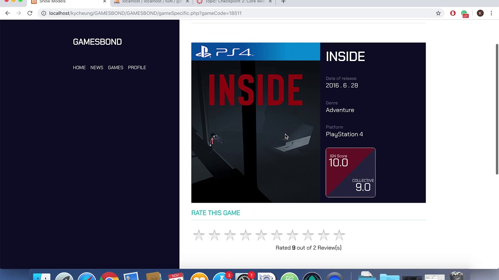Open the NEWS navigation link

pyautogui.click(x=97, y=68)
